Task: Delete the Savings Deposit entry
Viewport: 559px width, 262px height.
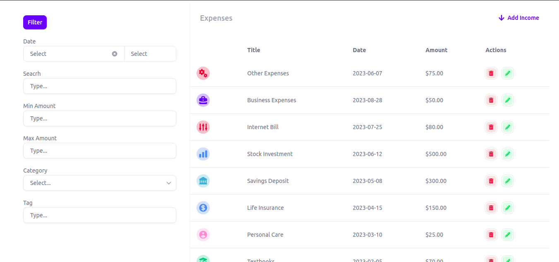Action: 491,181
